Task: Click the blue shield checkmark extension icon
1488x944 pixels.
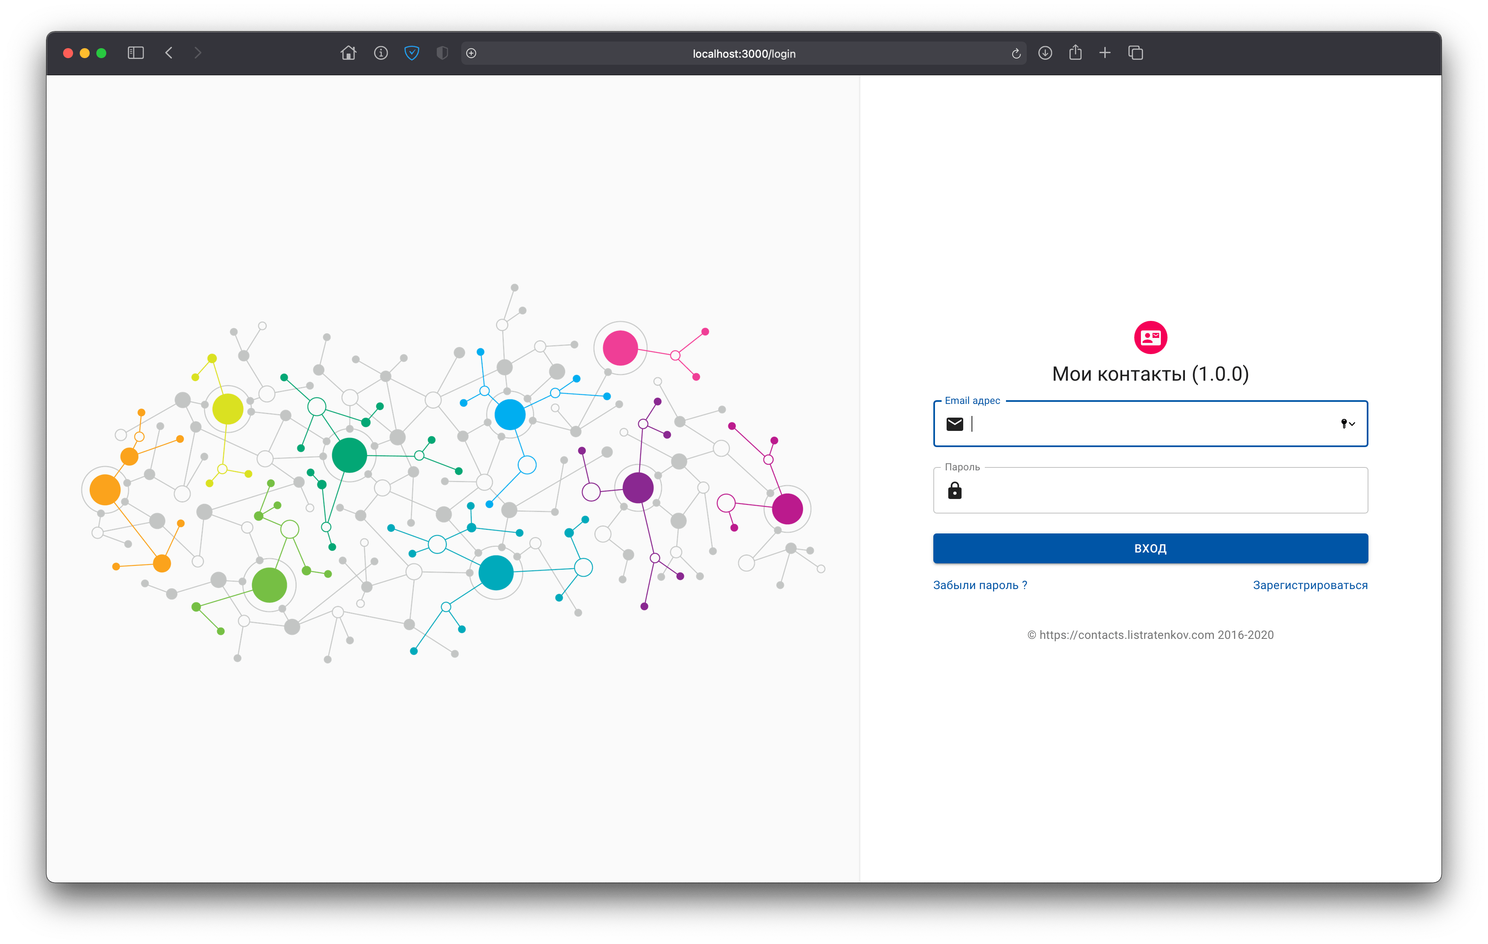Action: click(411, 53)
